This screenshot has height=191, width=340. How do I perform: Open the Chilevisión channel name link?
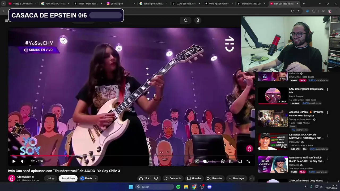click(24, 177)
